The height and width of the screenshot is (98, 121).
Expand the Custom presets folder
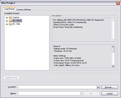pos(7,18)
